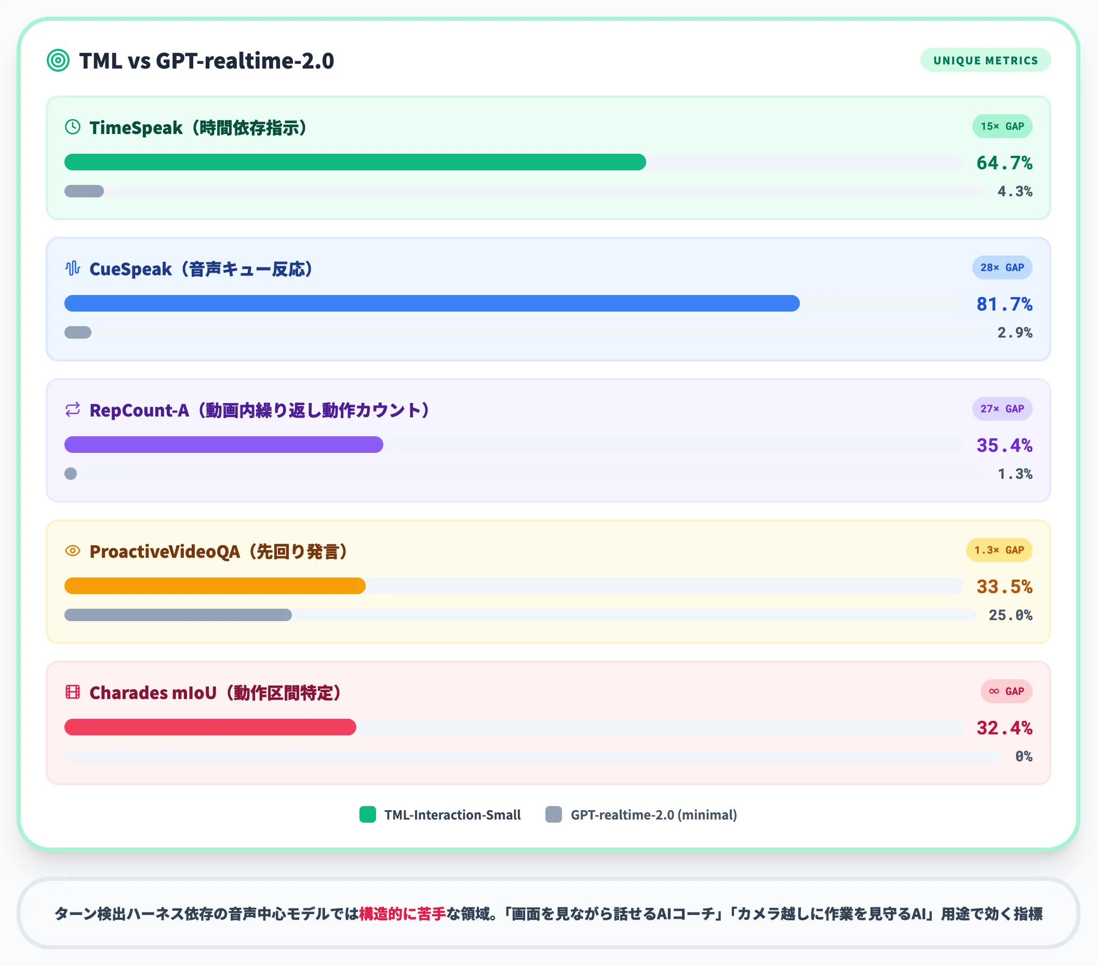The height and width of the screenshot is (966, 1097).
Task: Click the green TimeSpeak progress bar
Action: coord(355,162)
